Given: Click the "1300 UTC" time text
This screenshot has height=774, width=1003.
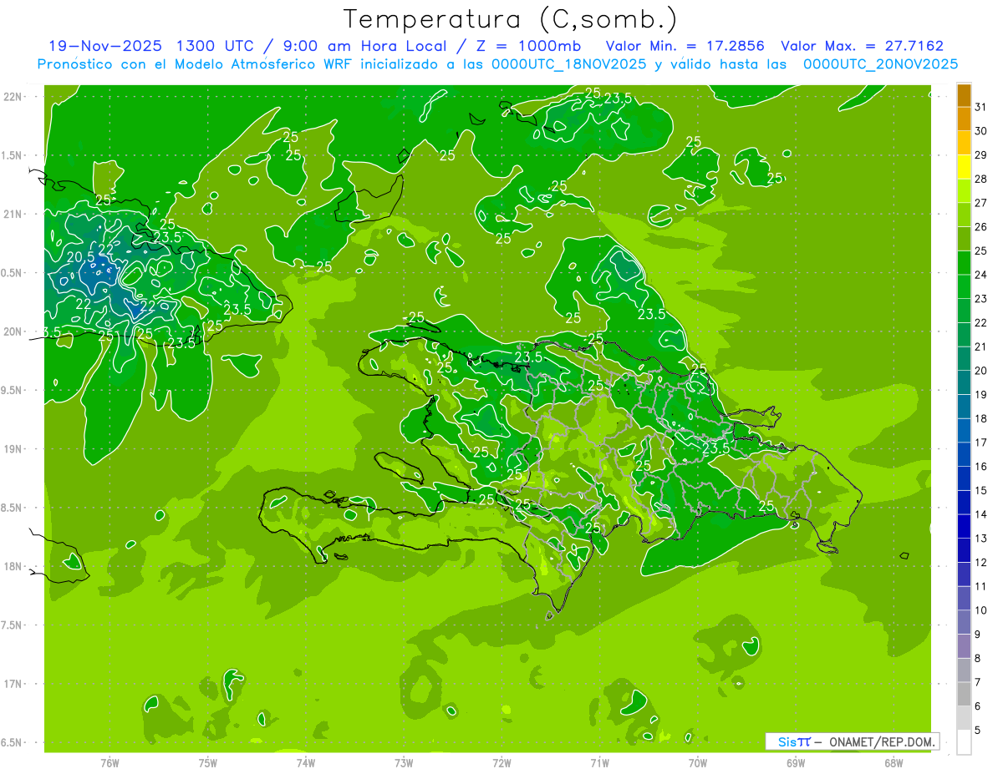Looking at the screenshot, I should [215, 46].
